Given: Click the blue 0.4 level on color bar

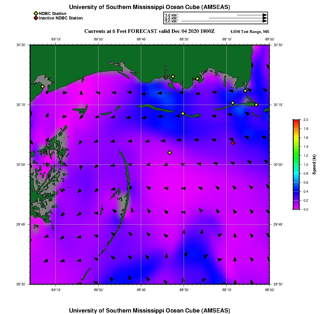Looking at the screenshot, I should [296, 191].
